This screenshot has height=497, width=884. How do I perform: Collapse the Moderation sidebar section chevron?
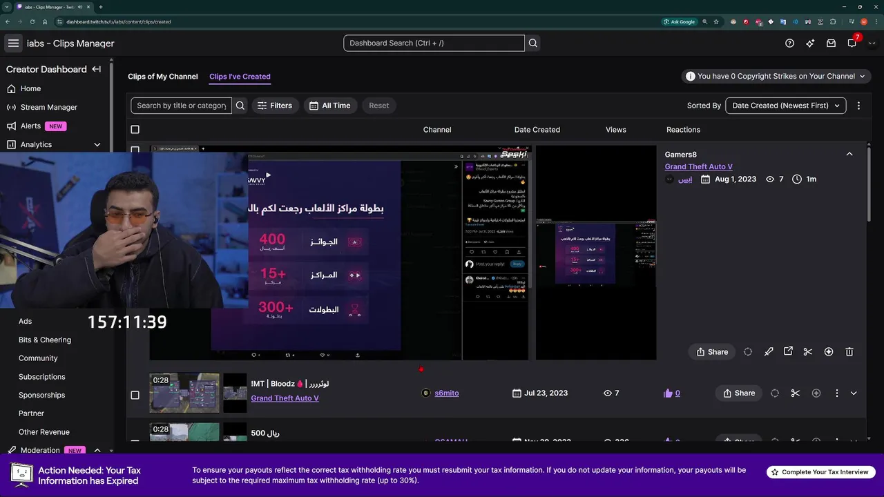[97, 450]
